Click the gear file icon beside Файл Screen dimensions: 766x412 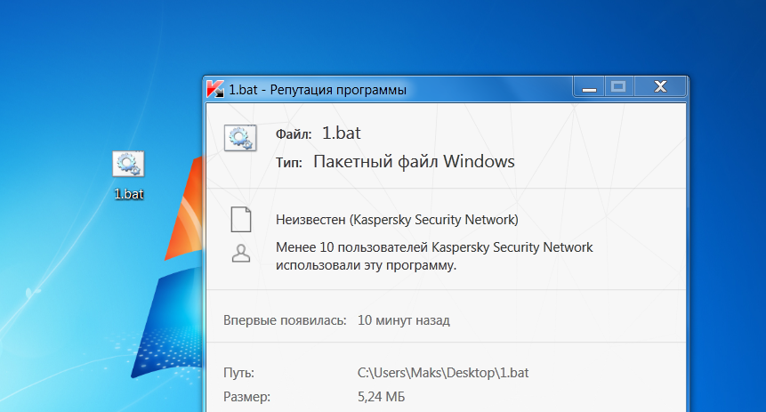[240, 138]
